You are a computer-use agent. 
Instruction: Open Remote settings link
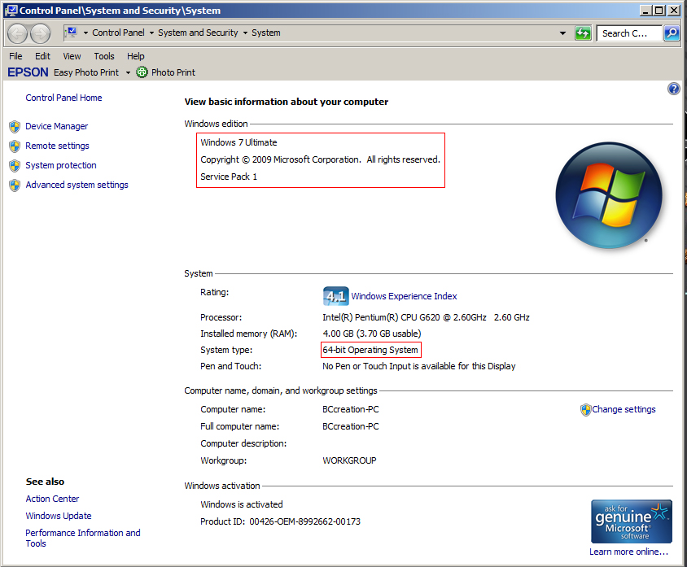coord(57,146)
